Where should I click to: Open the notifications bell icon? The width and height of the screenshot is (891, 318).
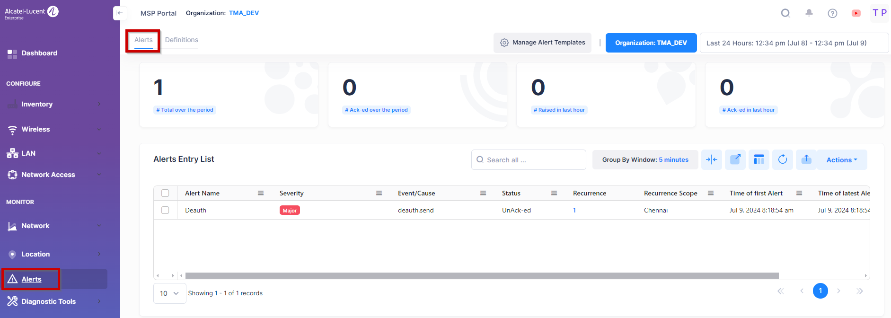(x=809, y=13)
